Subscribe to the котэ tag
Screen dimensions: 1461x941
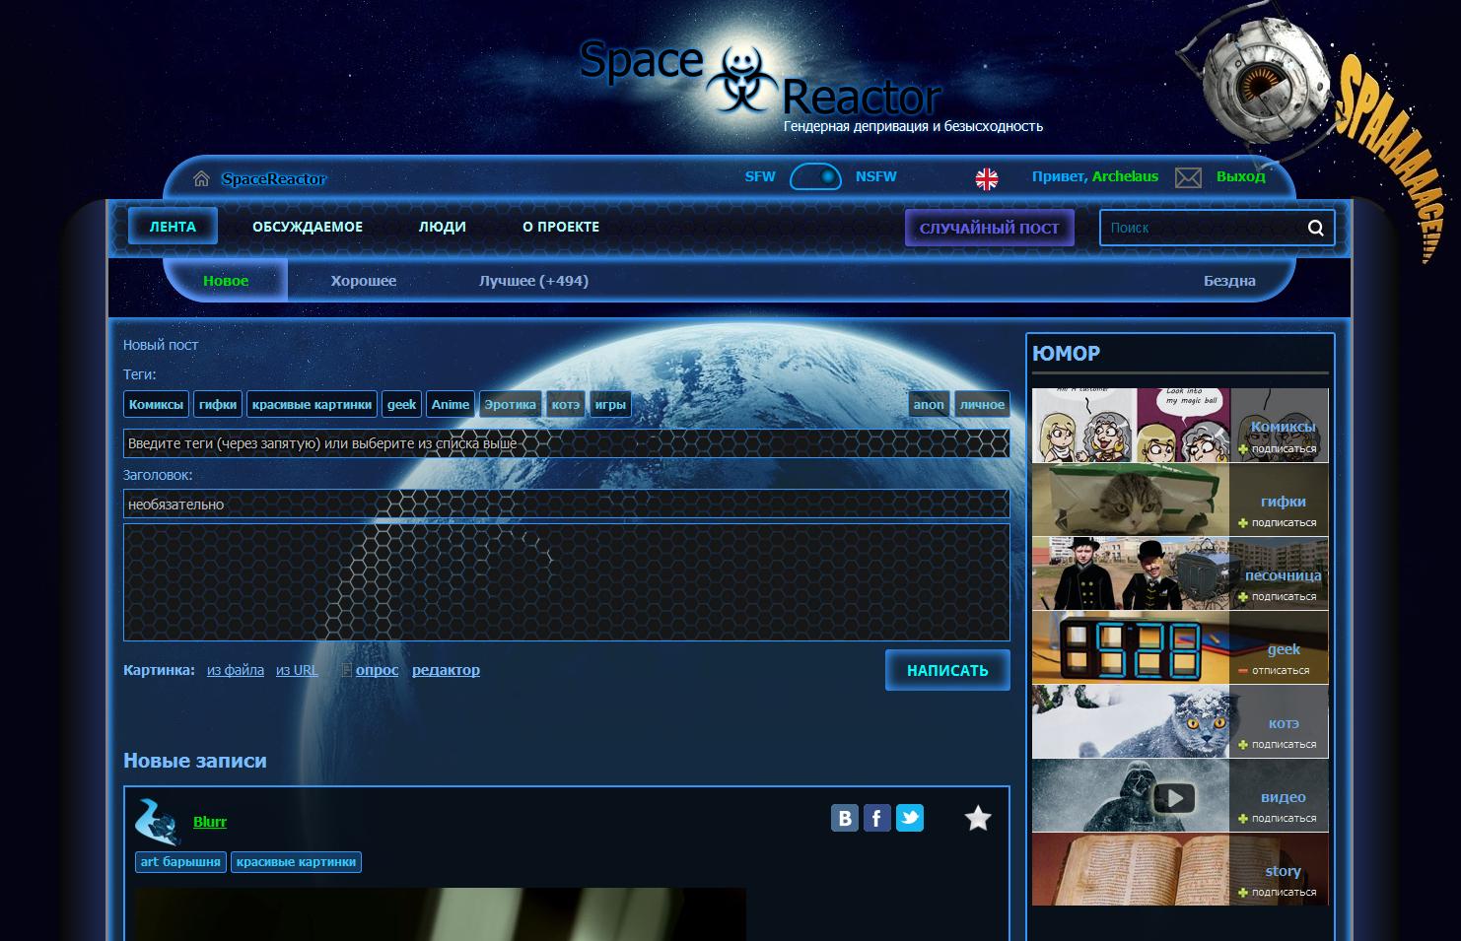click(x=1278, y=744)
